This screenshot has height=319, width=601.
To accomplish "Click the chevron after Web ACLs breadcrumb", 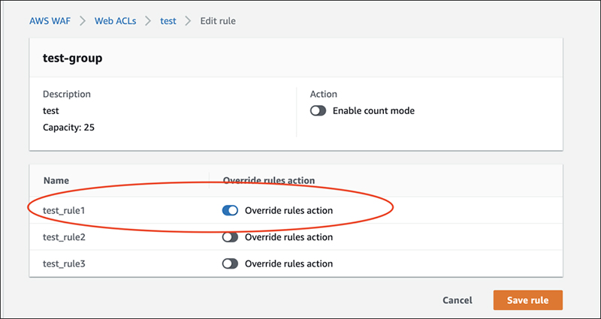I will [150, 21].
